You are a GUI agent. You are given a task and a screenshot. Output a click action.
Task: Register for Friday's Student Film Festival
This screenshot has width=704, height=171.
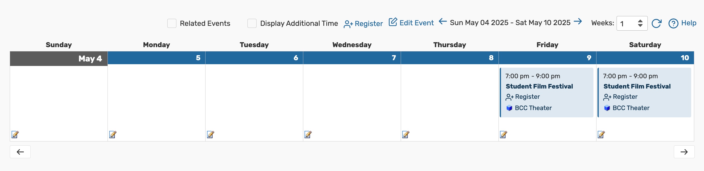point(523,97)
